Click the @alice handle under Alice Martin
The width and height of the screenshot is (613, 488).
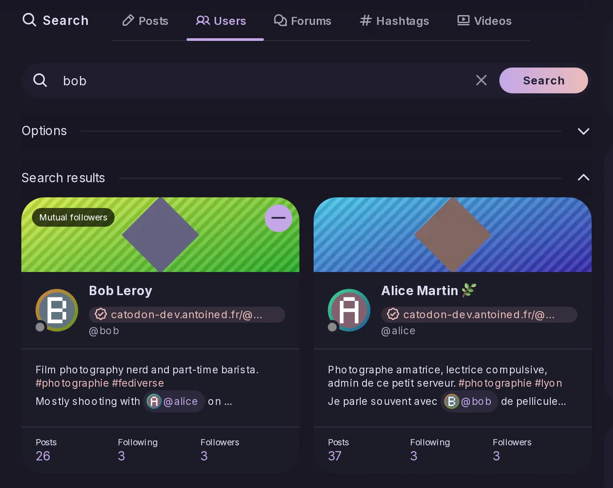click(x=398, y=331)
